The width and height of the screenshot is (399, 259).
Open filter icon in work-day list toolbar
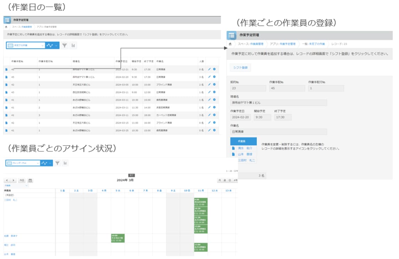(x=65, y=46)
